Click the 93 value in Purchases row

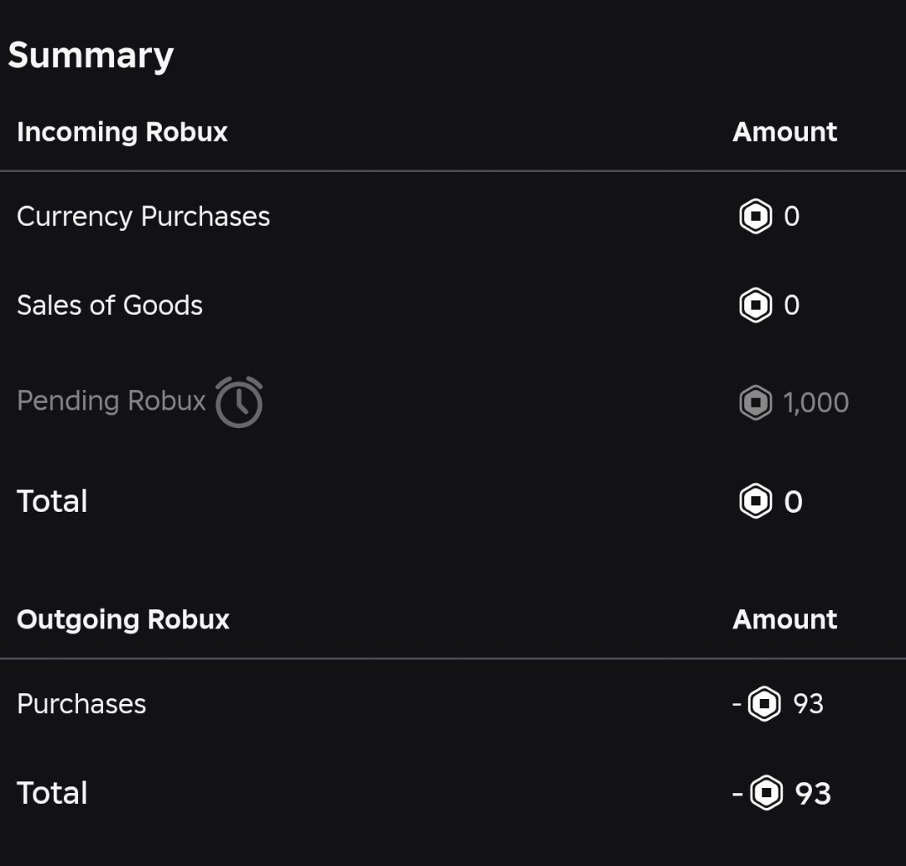(809, 704)
